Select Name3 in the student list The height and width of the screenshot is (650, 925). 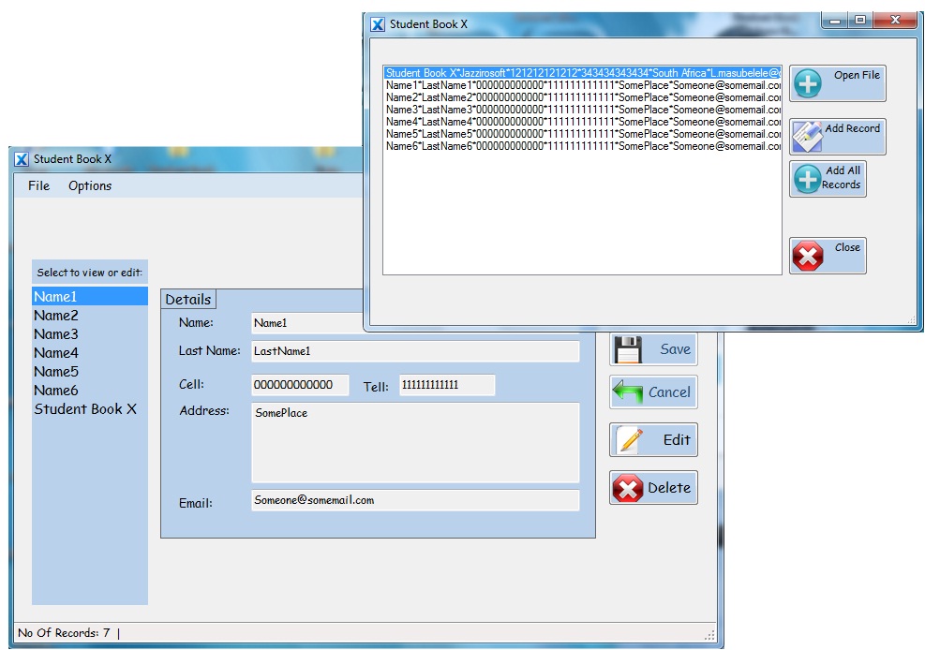56,334
